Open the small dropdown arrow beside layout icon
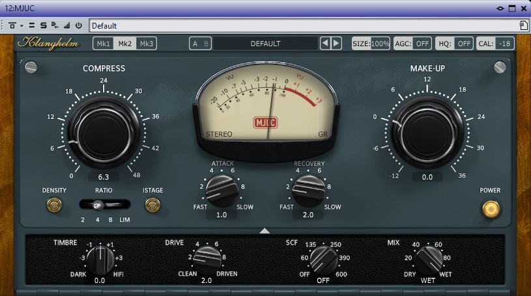The width and height of the screenshot is (531, 296). (22, 26)
